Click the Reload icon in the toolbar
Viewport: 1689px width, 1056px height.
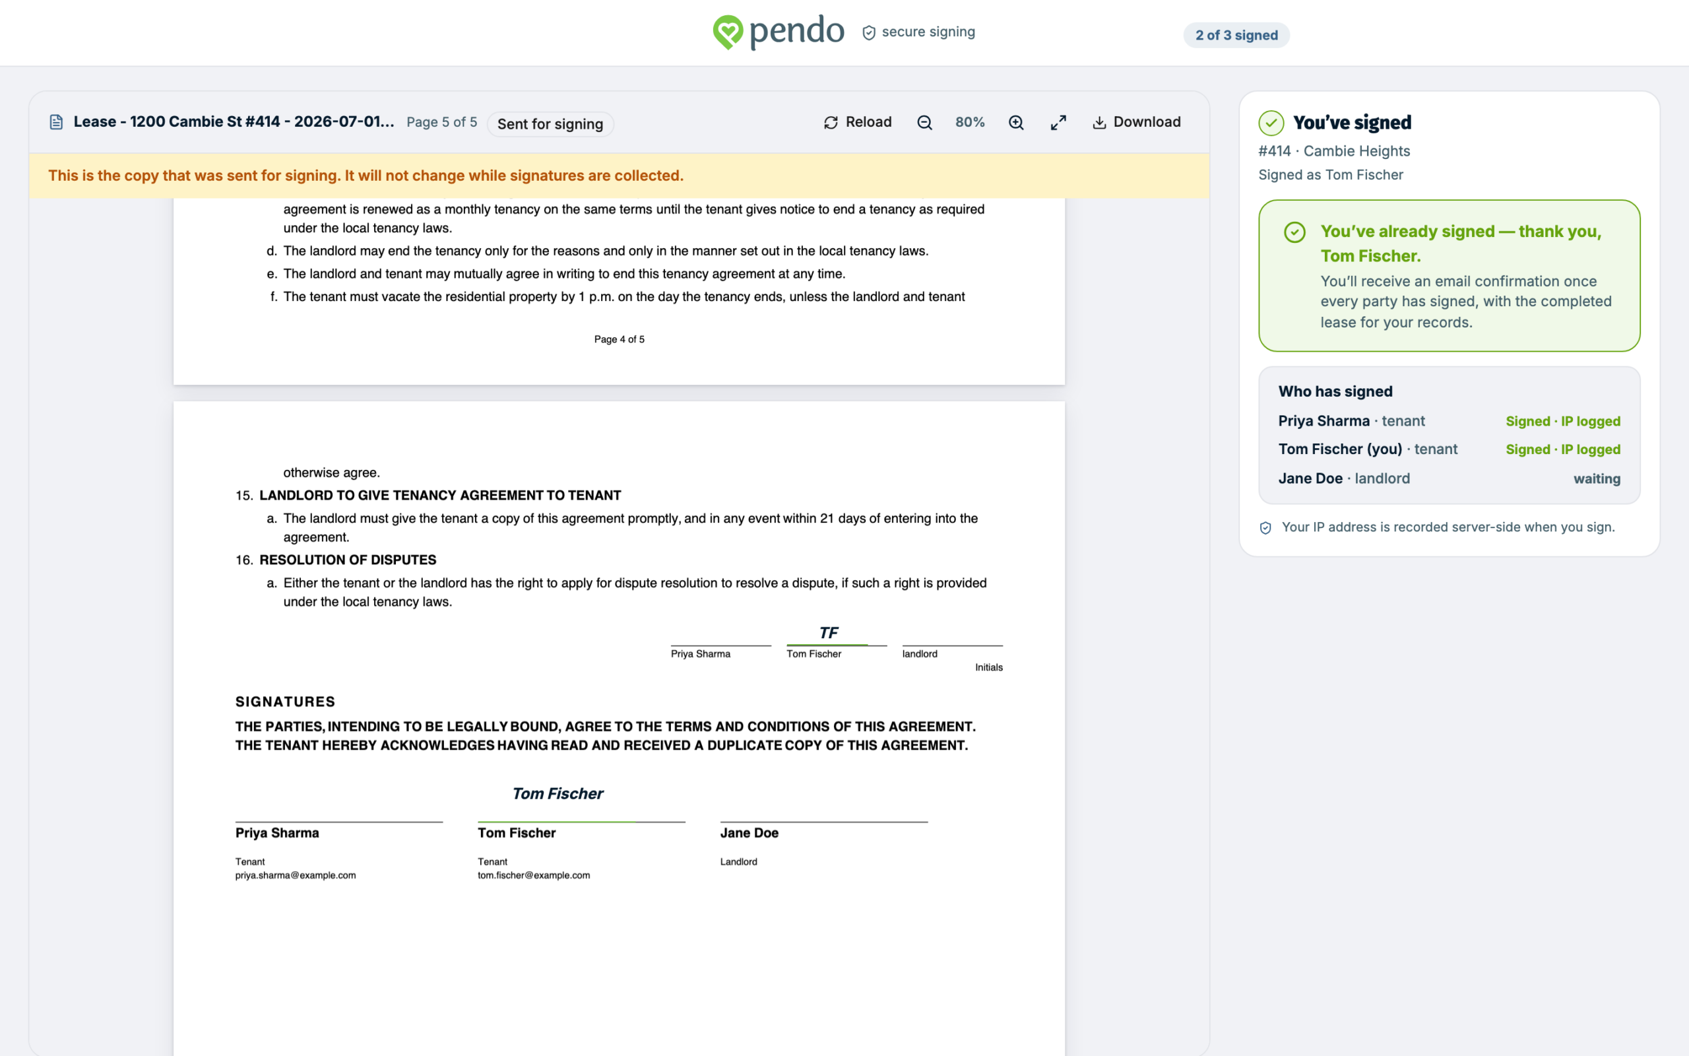(x=831, y=122)
